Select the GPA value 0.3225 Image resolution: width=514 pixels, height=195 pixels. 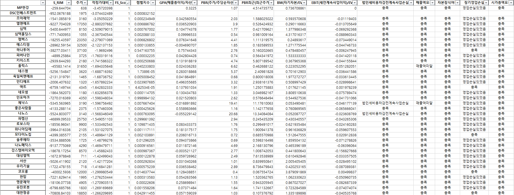click(176, 8)
